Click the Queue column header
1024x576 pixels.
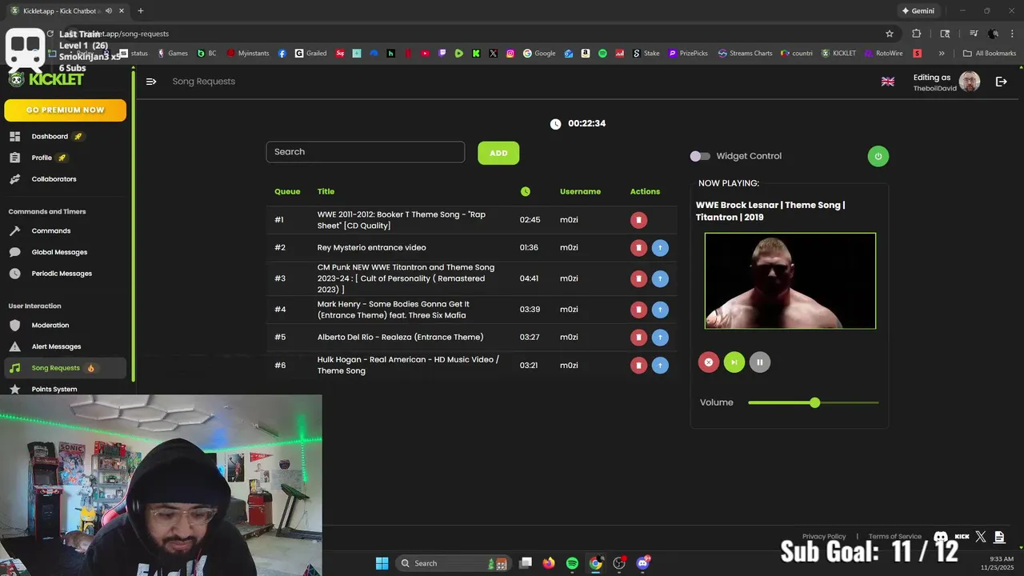point(287,191)
